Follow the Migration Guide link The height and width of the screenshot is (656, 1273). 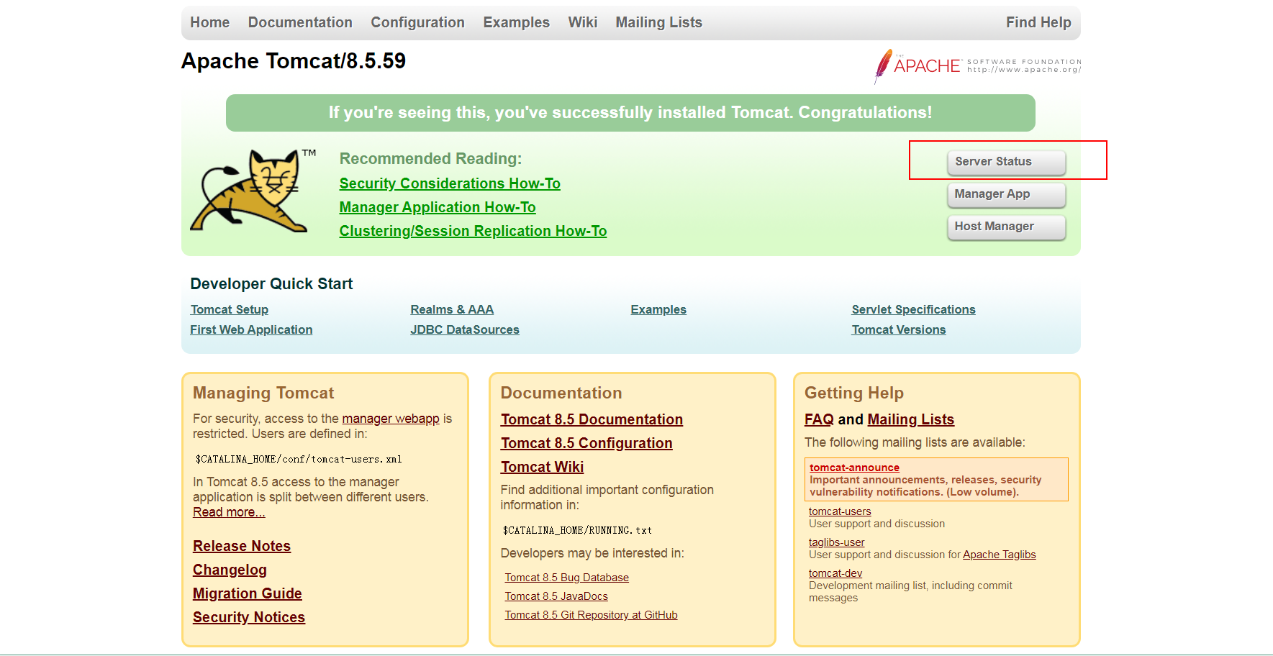point(248,593)
